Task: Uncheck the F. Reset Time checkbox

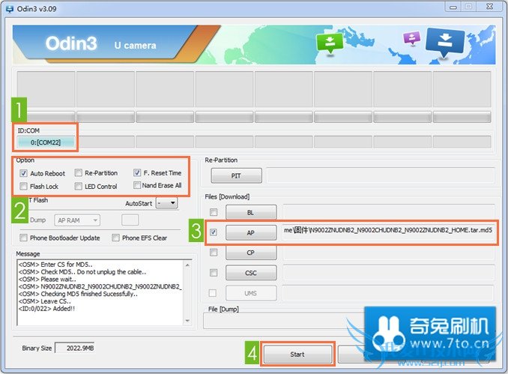Action: 137,172
